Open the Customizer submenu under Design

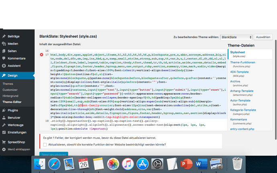point(10,90)
